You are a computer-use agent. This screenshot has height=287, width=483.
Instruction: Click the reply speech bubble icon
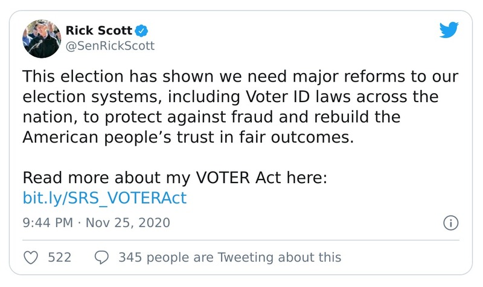click(x=102, y=257)
